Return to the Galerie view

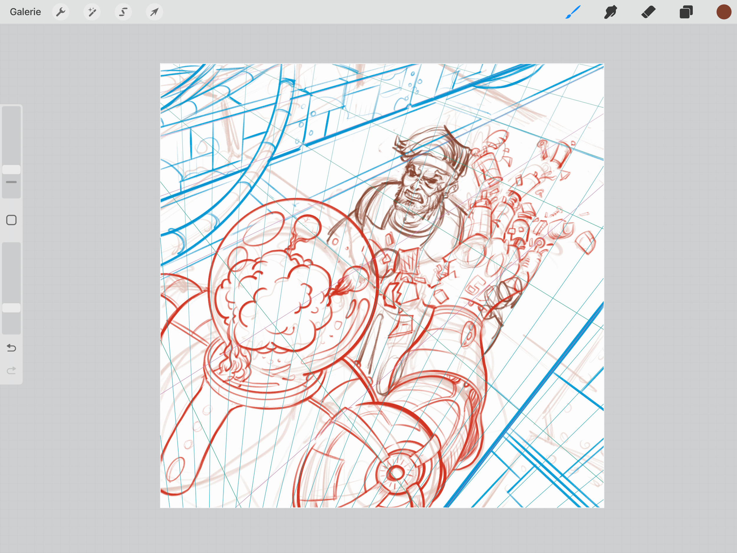[x=25, y=12]
